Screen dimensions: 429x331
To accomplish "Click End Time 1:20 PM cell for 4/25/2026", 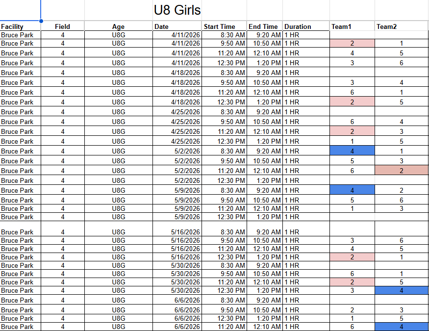I will point(264,141).
